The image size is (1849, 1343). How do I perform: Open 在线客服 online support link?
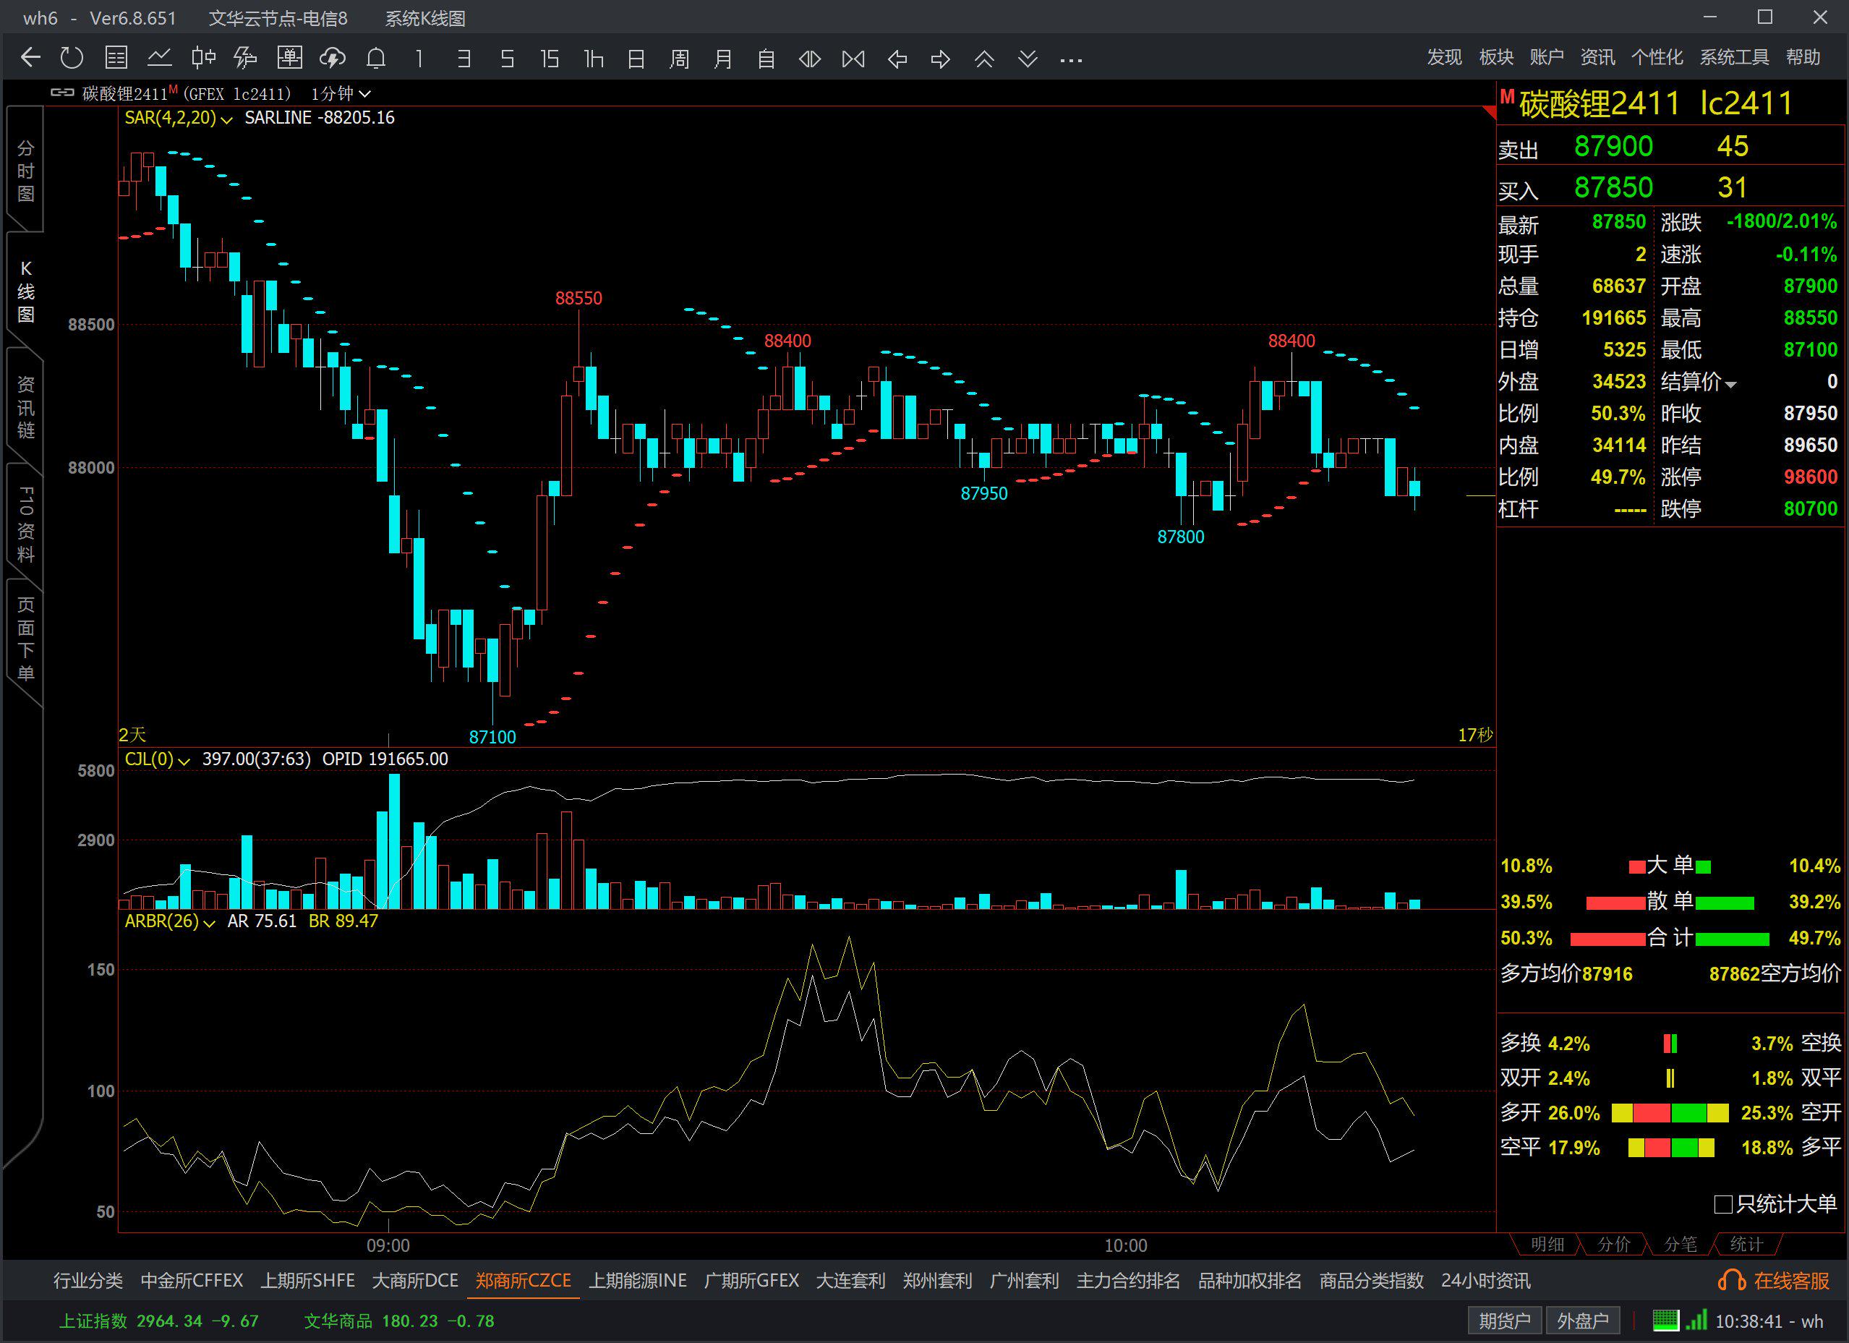click(1791, 1280)
